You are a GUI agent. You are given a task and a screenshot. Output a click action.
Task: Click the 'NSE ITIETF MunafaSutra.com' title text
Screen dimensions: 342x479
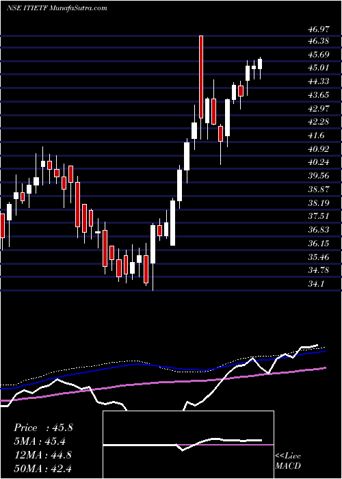point(57,8)
